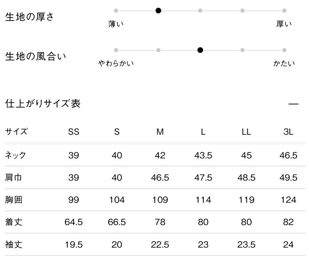Image resolution: width=309 pixels, height=261 pixels.
Task: Select the filled dot on 生地の風合い scale
Action: (x=200, y=50)
